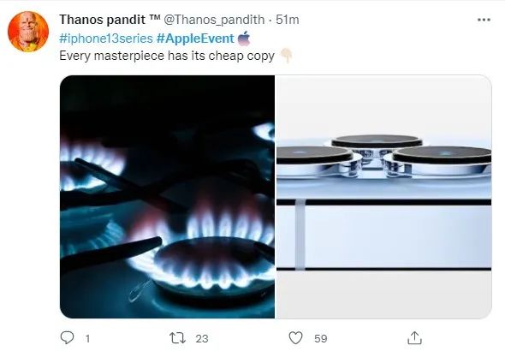Image resolution: width=505 pixels, height=351 pixels.
Task: Click the @Thanos_pandith handle
Action: 214,20
